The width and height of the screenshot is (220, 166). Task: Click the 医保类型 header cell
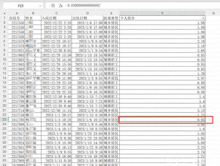(111, 18)
